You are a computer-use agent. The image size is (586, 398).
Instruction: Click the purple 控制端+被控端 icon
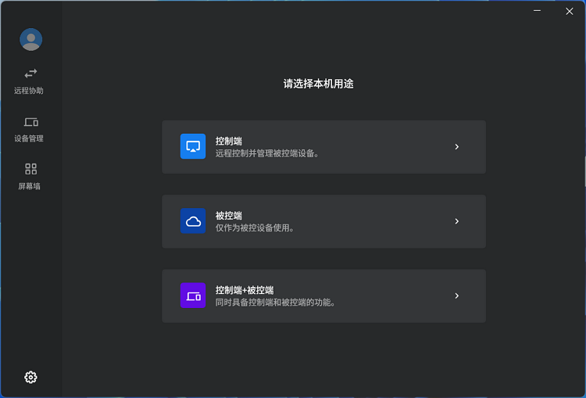[193, 296]
